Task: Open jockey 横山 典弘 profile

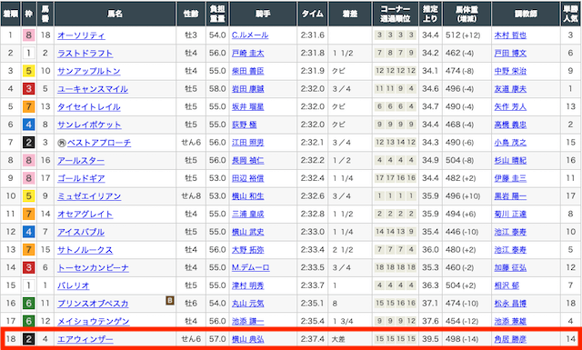Action: [247, 339]
